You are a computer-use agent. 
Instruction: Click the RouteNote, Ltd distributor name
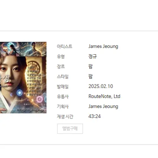104,96
